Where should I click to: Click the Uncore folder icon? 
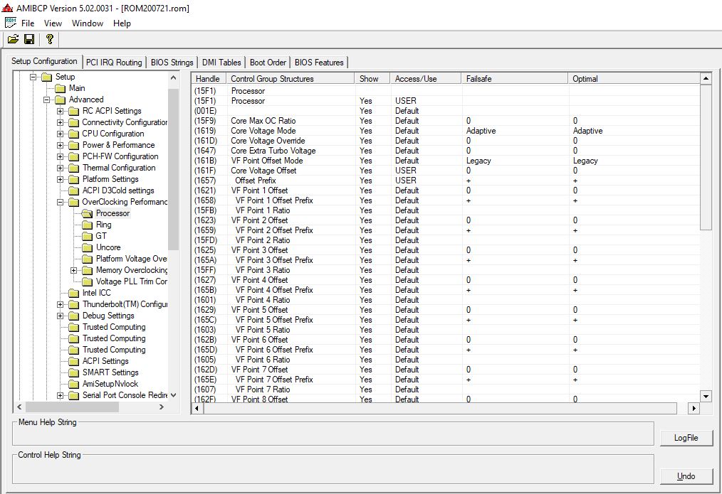tap(87, 247)
